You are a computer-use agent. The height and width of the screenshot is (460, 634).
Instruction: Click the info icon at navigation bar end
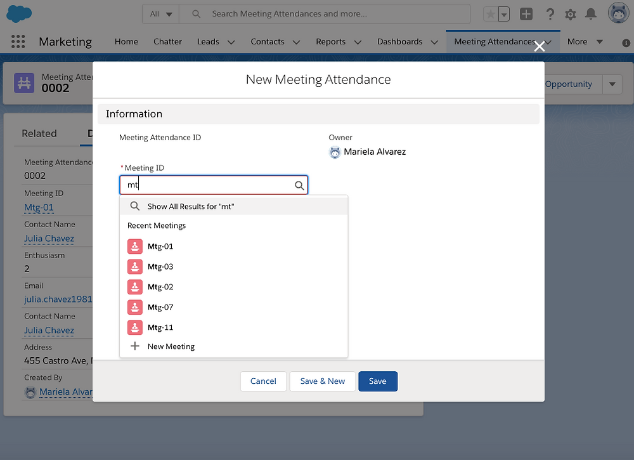626,43
